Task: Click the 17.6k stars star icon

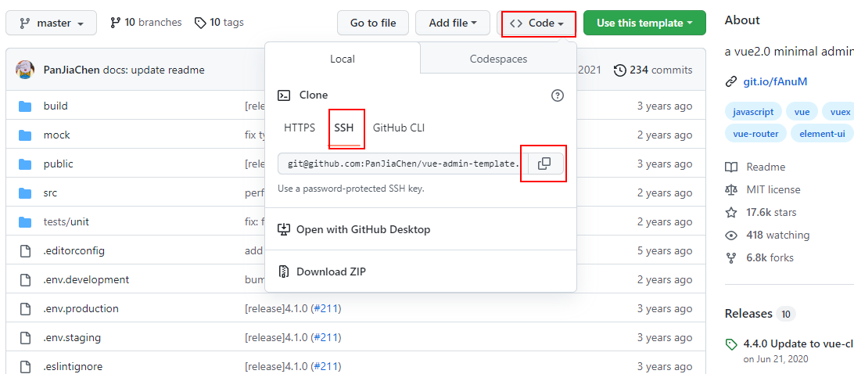Action: (x=731, y=213)
